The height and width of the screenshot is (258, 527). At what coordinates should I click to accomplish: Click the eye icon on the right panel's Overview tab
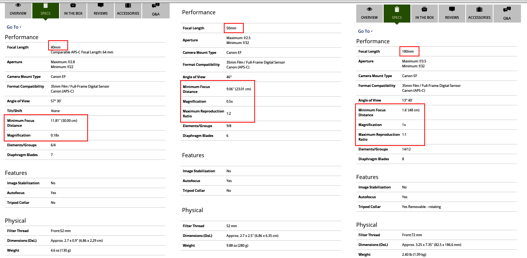click(x=369, y=9)
